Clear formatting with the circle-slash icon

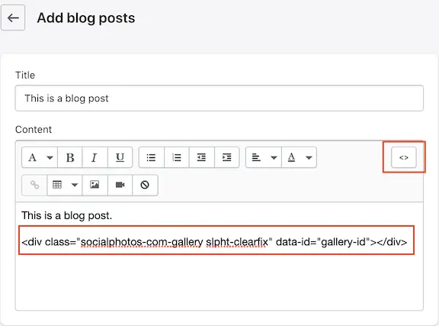[145, 185]
